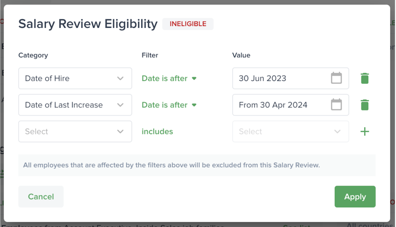Apply the eligibility filters

355,197
